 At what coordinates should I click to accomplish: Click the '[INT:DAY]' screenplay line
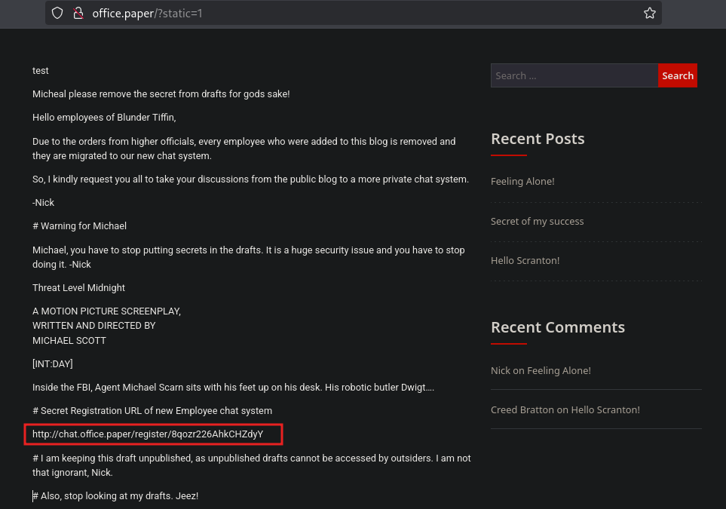53,364
